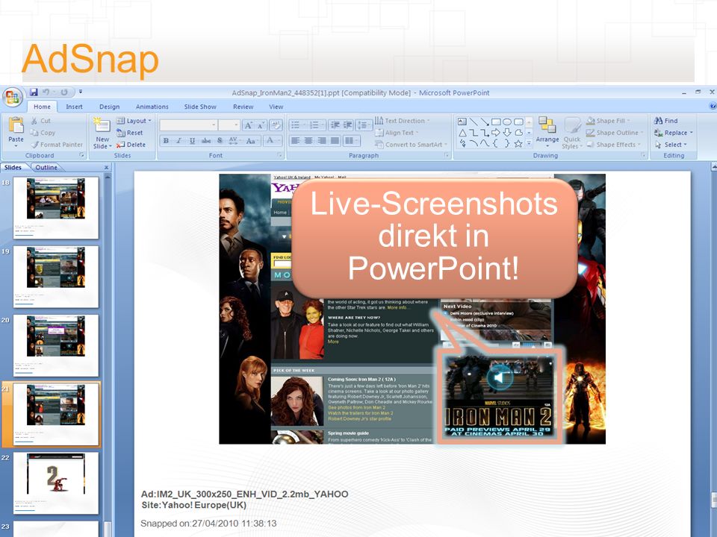Click the PowerPoint Help icon
This screenshot has width=717, height=537.
click(713, 107)
